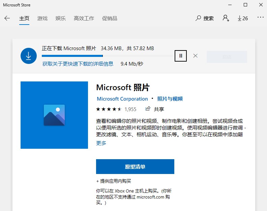Image resolution: width=267 pixels, height=211 pixels.
Task: Click the 34.36 MB，共 57.82 MB text
Action: tap(127, 48)
